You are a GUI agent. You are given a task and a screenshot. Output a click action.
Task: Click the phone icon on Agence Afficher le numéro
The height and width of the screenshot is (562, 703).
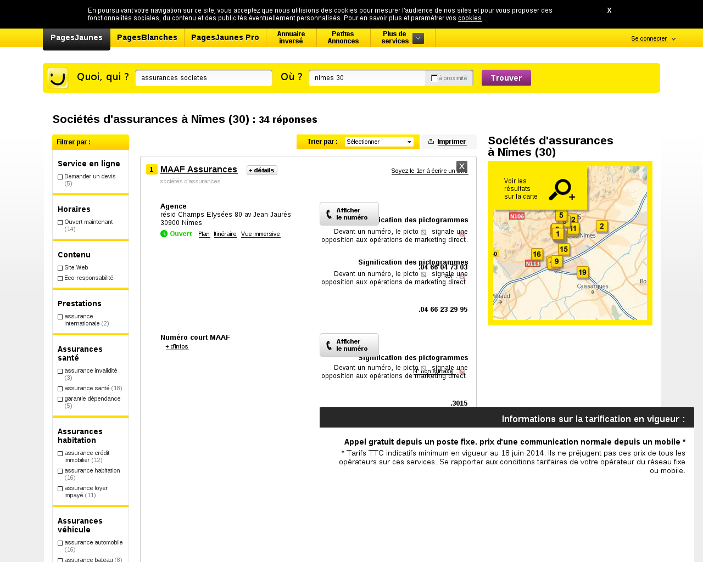pyautogui.click(x=329, y=214)
